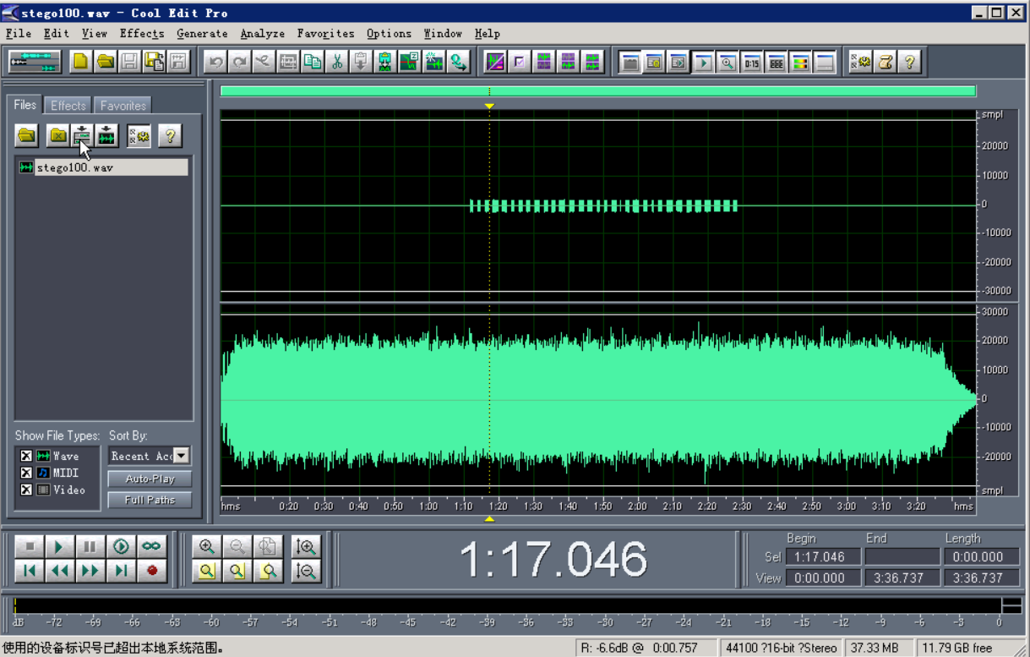Click the curved-arrow convert sample type icon

coord(459,62)
